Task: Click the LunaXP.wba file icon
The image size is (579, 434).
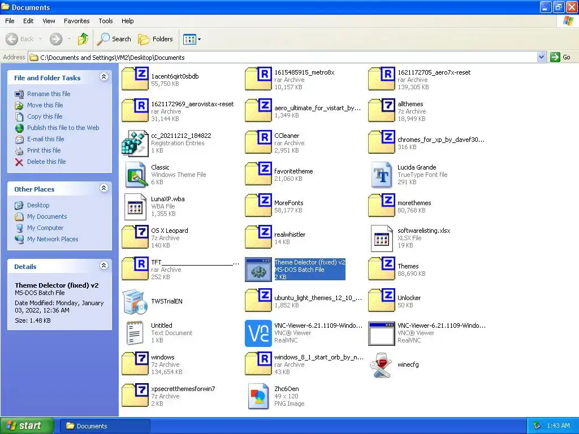Action: point(135,207)
